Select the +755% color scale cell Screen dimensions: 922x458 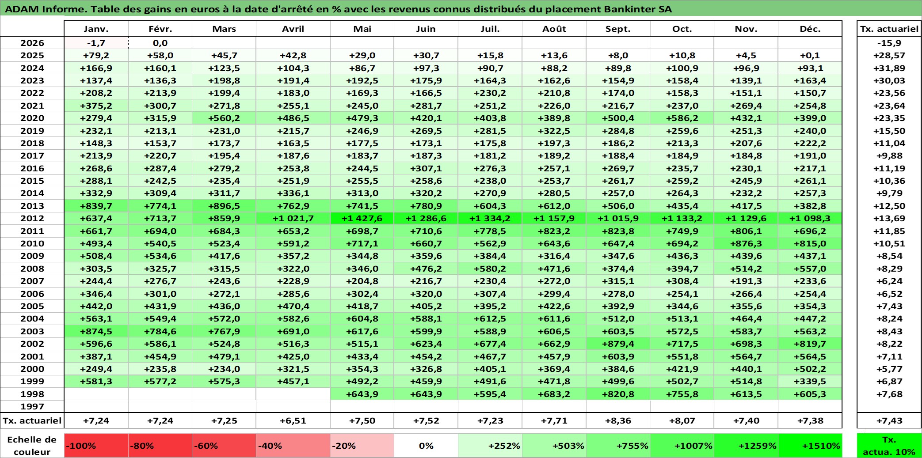pyautogui.click(x=618, y=446)
